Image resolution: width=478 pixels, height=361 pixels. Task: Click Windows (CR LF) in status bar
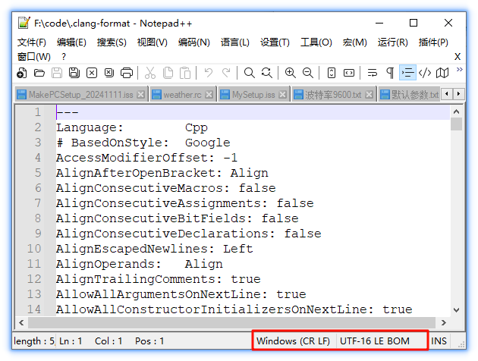(294, 341)
